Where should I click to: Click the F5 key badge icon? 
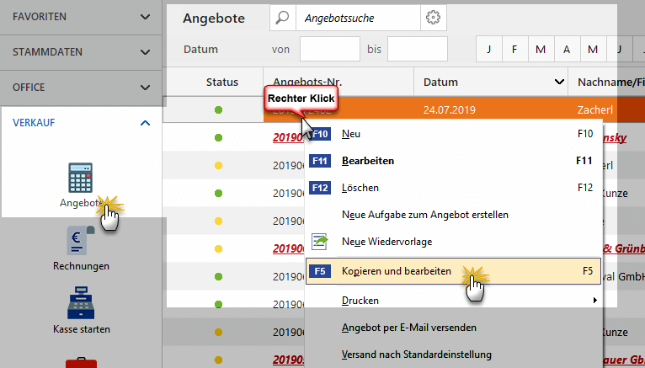tap(320, 271)
